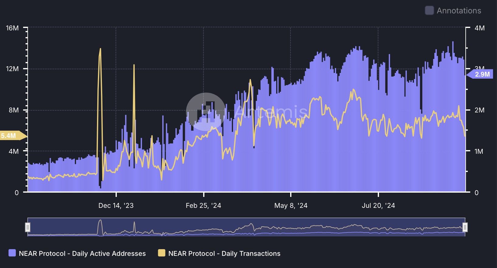Click the 'Feb 25, '24' axis label

coord(203,206)
